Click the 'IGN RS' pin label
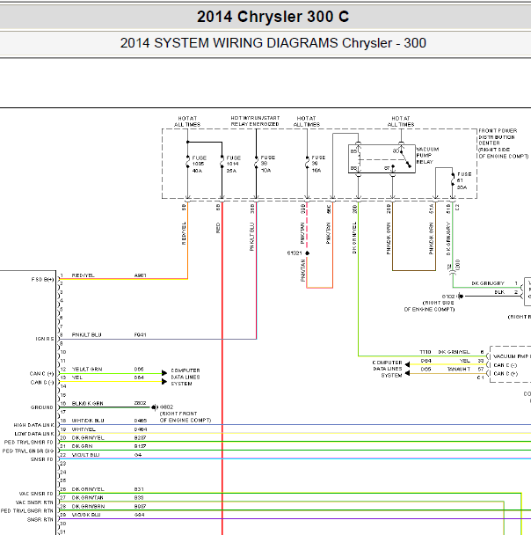This screenshot has height=535, width=531. coord(45,339)
